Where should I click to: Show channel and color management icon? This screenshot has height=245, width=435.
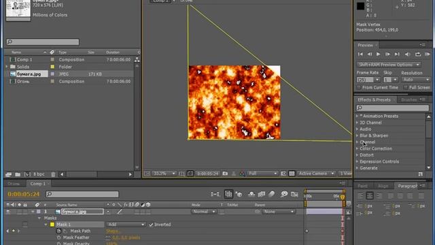(x=242, y=174)
